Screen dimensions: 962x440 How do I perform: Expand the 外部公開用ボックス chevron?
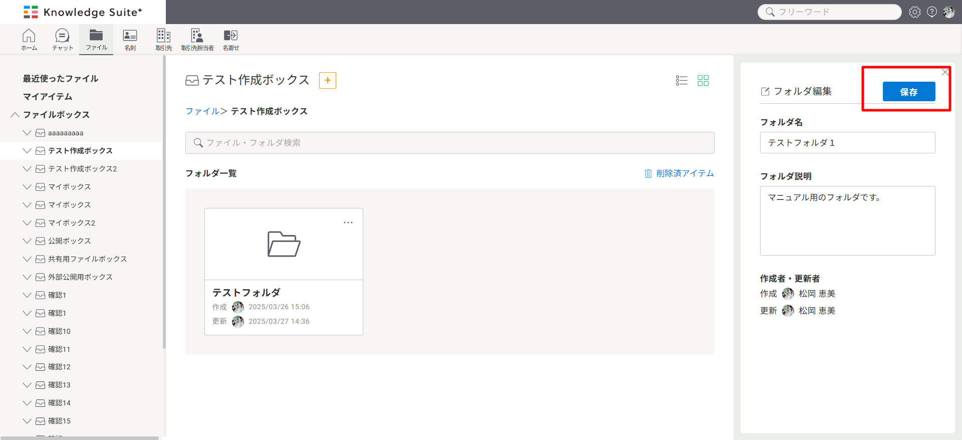(x=27, y=277)
